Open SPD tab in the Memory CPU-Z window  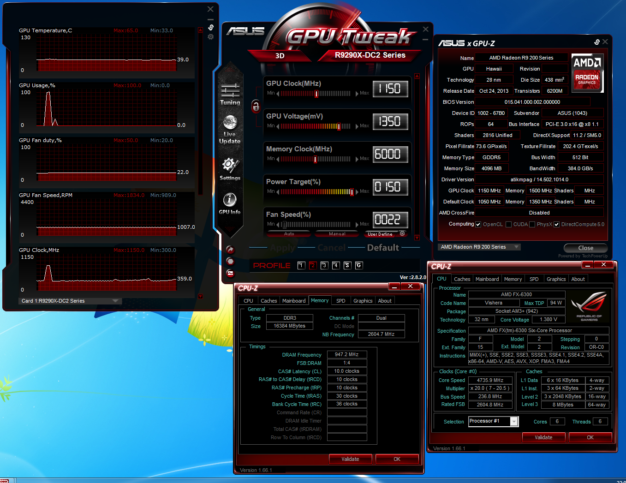[341, 301]
